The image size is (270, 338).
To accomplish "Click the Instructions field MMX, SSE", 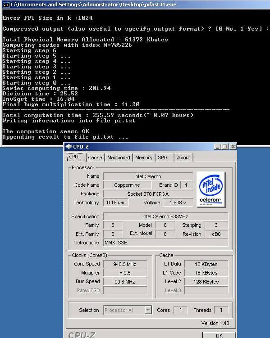I will point(165,243).
